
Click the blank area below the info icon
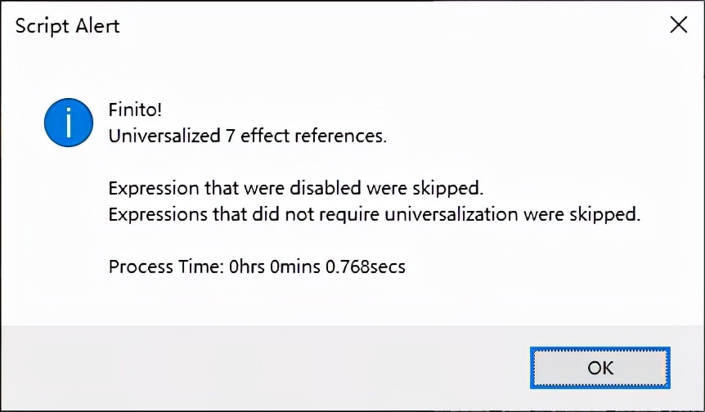[x=68, y=229]
